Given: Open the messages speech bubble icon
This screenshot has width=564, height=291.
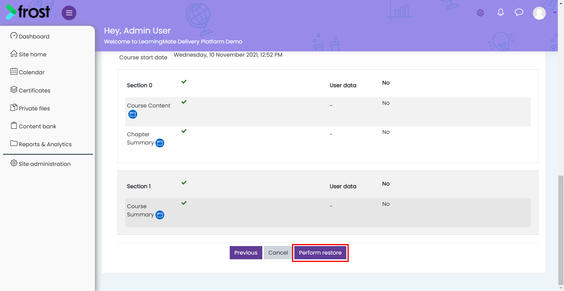Looking at the screenshot, I should [519, 12].
